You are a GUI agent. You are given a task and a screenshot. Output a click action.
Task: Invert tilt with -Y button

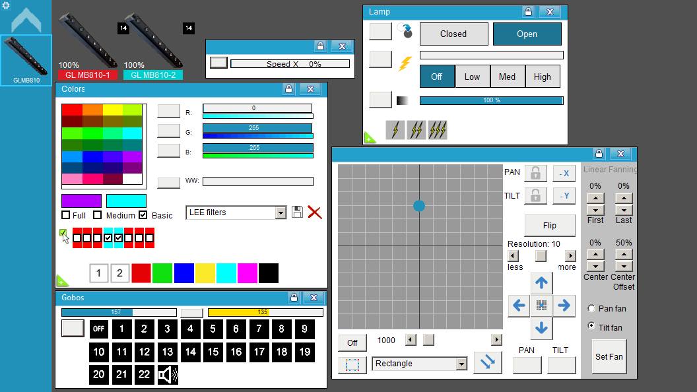(x=564, y=196)
